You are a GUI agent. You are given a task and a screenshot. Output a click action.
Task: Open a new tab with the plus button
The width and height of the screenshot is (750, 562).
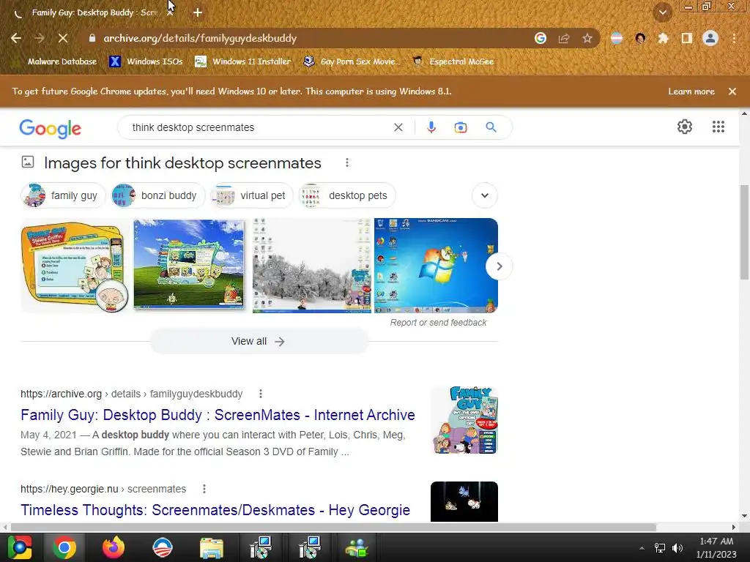tap(198, 12)
